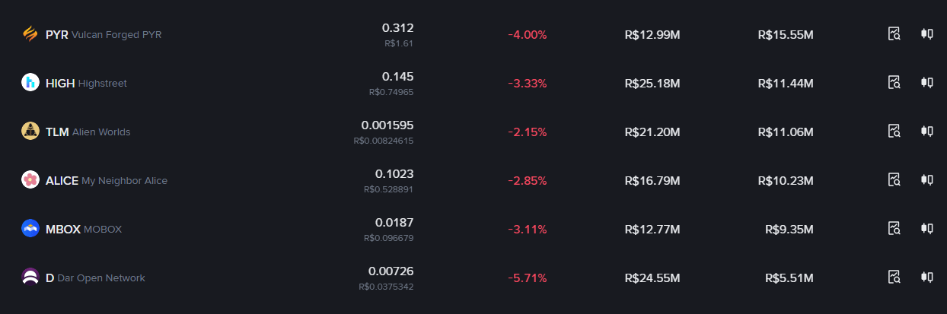Viewport: 947px width, 314px height.
Task: Open coin details icon for PYR row
Action: click(894, 34)
